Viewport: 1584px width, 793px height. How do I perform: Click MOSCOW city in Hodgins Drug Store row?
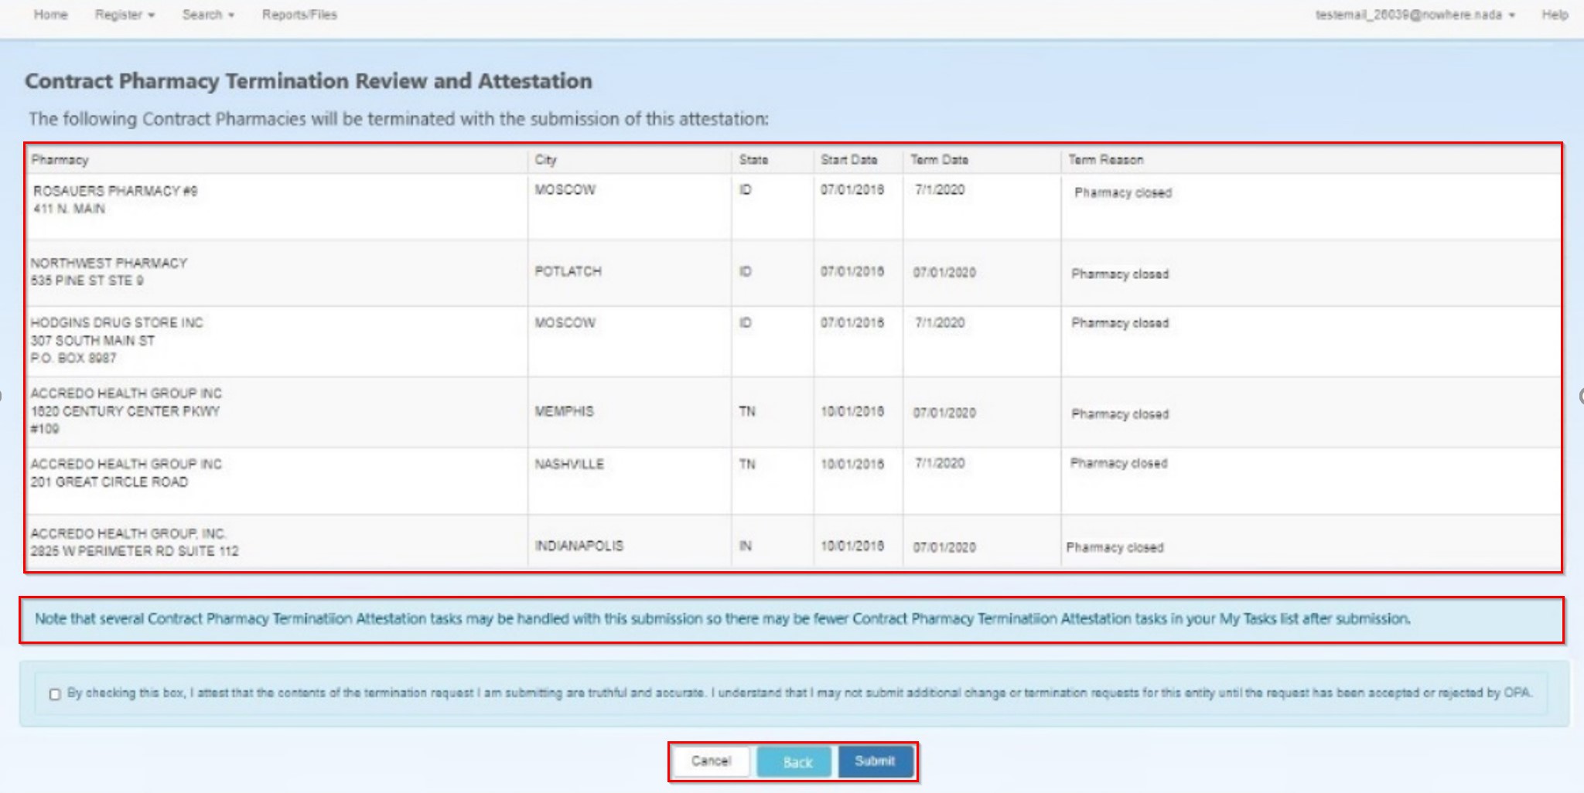(x=565, y=322)
